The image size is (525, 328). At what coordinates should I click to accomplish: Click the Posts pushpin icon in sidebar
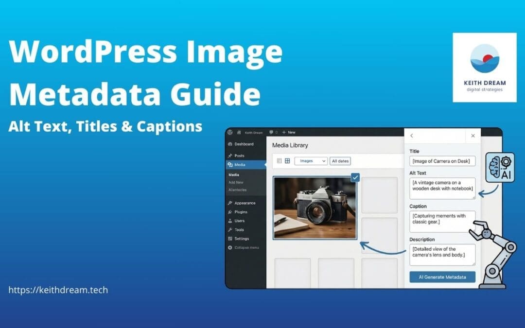[230, 155]
